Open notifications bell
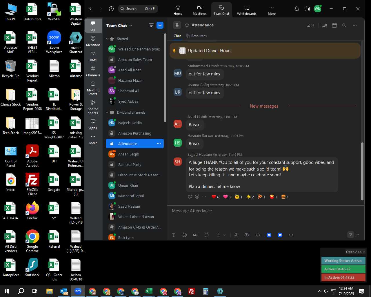371x297 pixels. tap(297, 9)
